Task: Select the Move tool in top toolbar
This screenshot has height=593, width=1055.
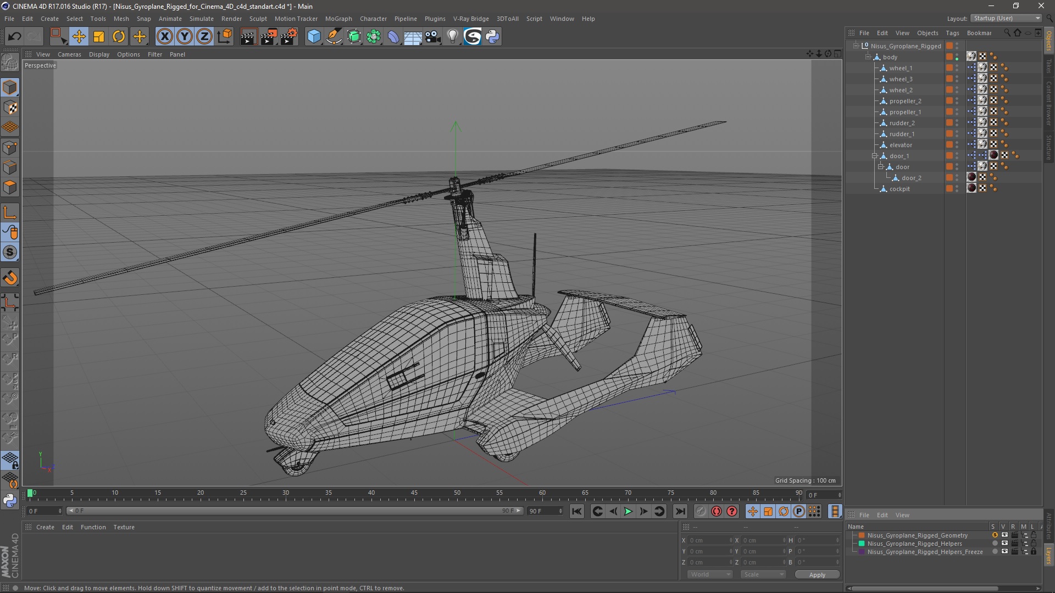Action: tap(79, 37)
